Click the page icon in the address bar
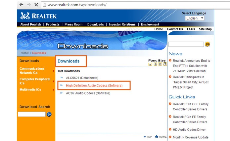230x141 pixels. [44, 5]
